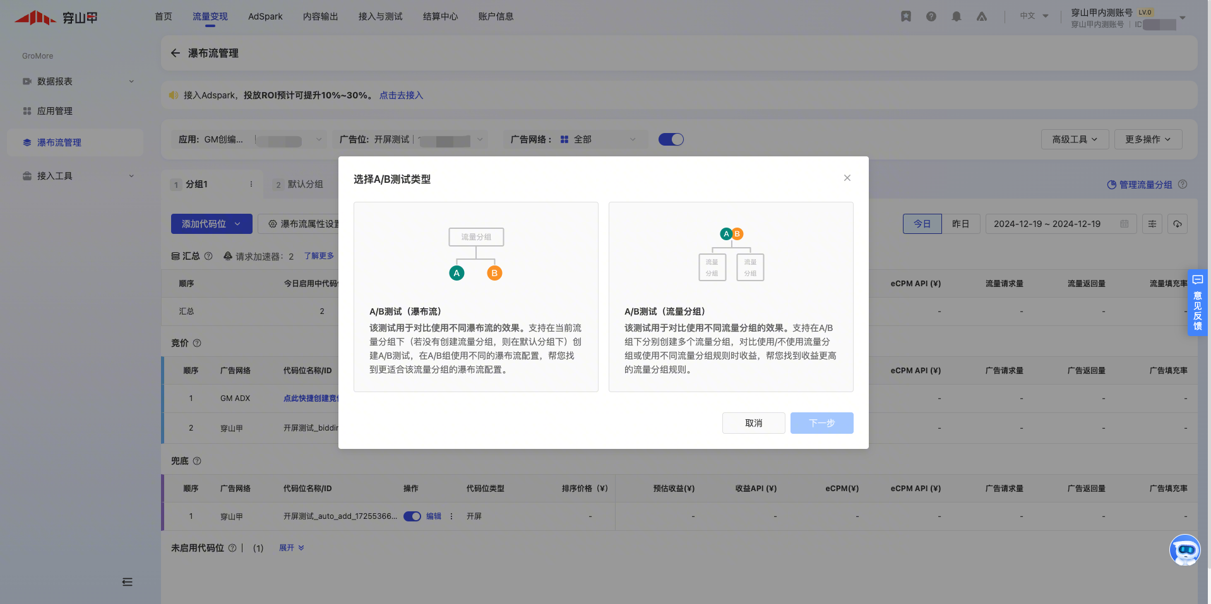This screenshot has height=604, width=1211.
Task: Click the back arrow beside 瀑布流管理
Action: tap(176, 53)
